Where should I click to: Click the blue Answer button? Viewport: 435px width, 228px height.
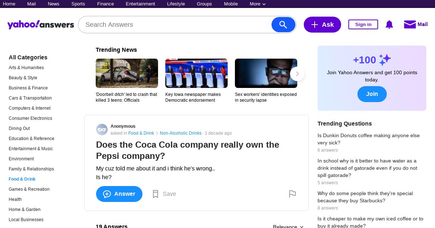pos(119,194)
